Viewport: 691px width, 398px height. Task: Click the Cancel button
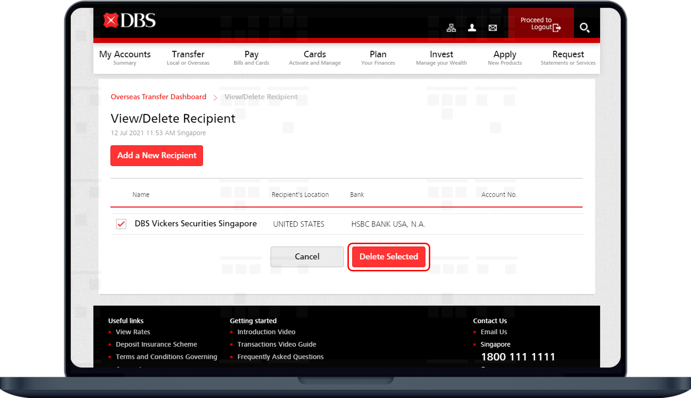click(x=307, y=257)
